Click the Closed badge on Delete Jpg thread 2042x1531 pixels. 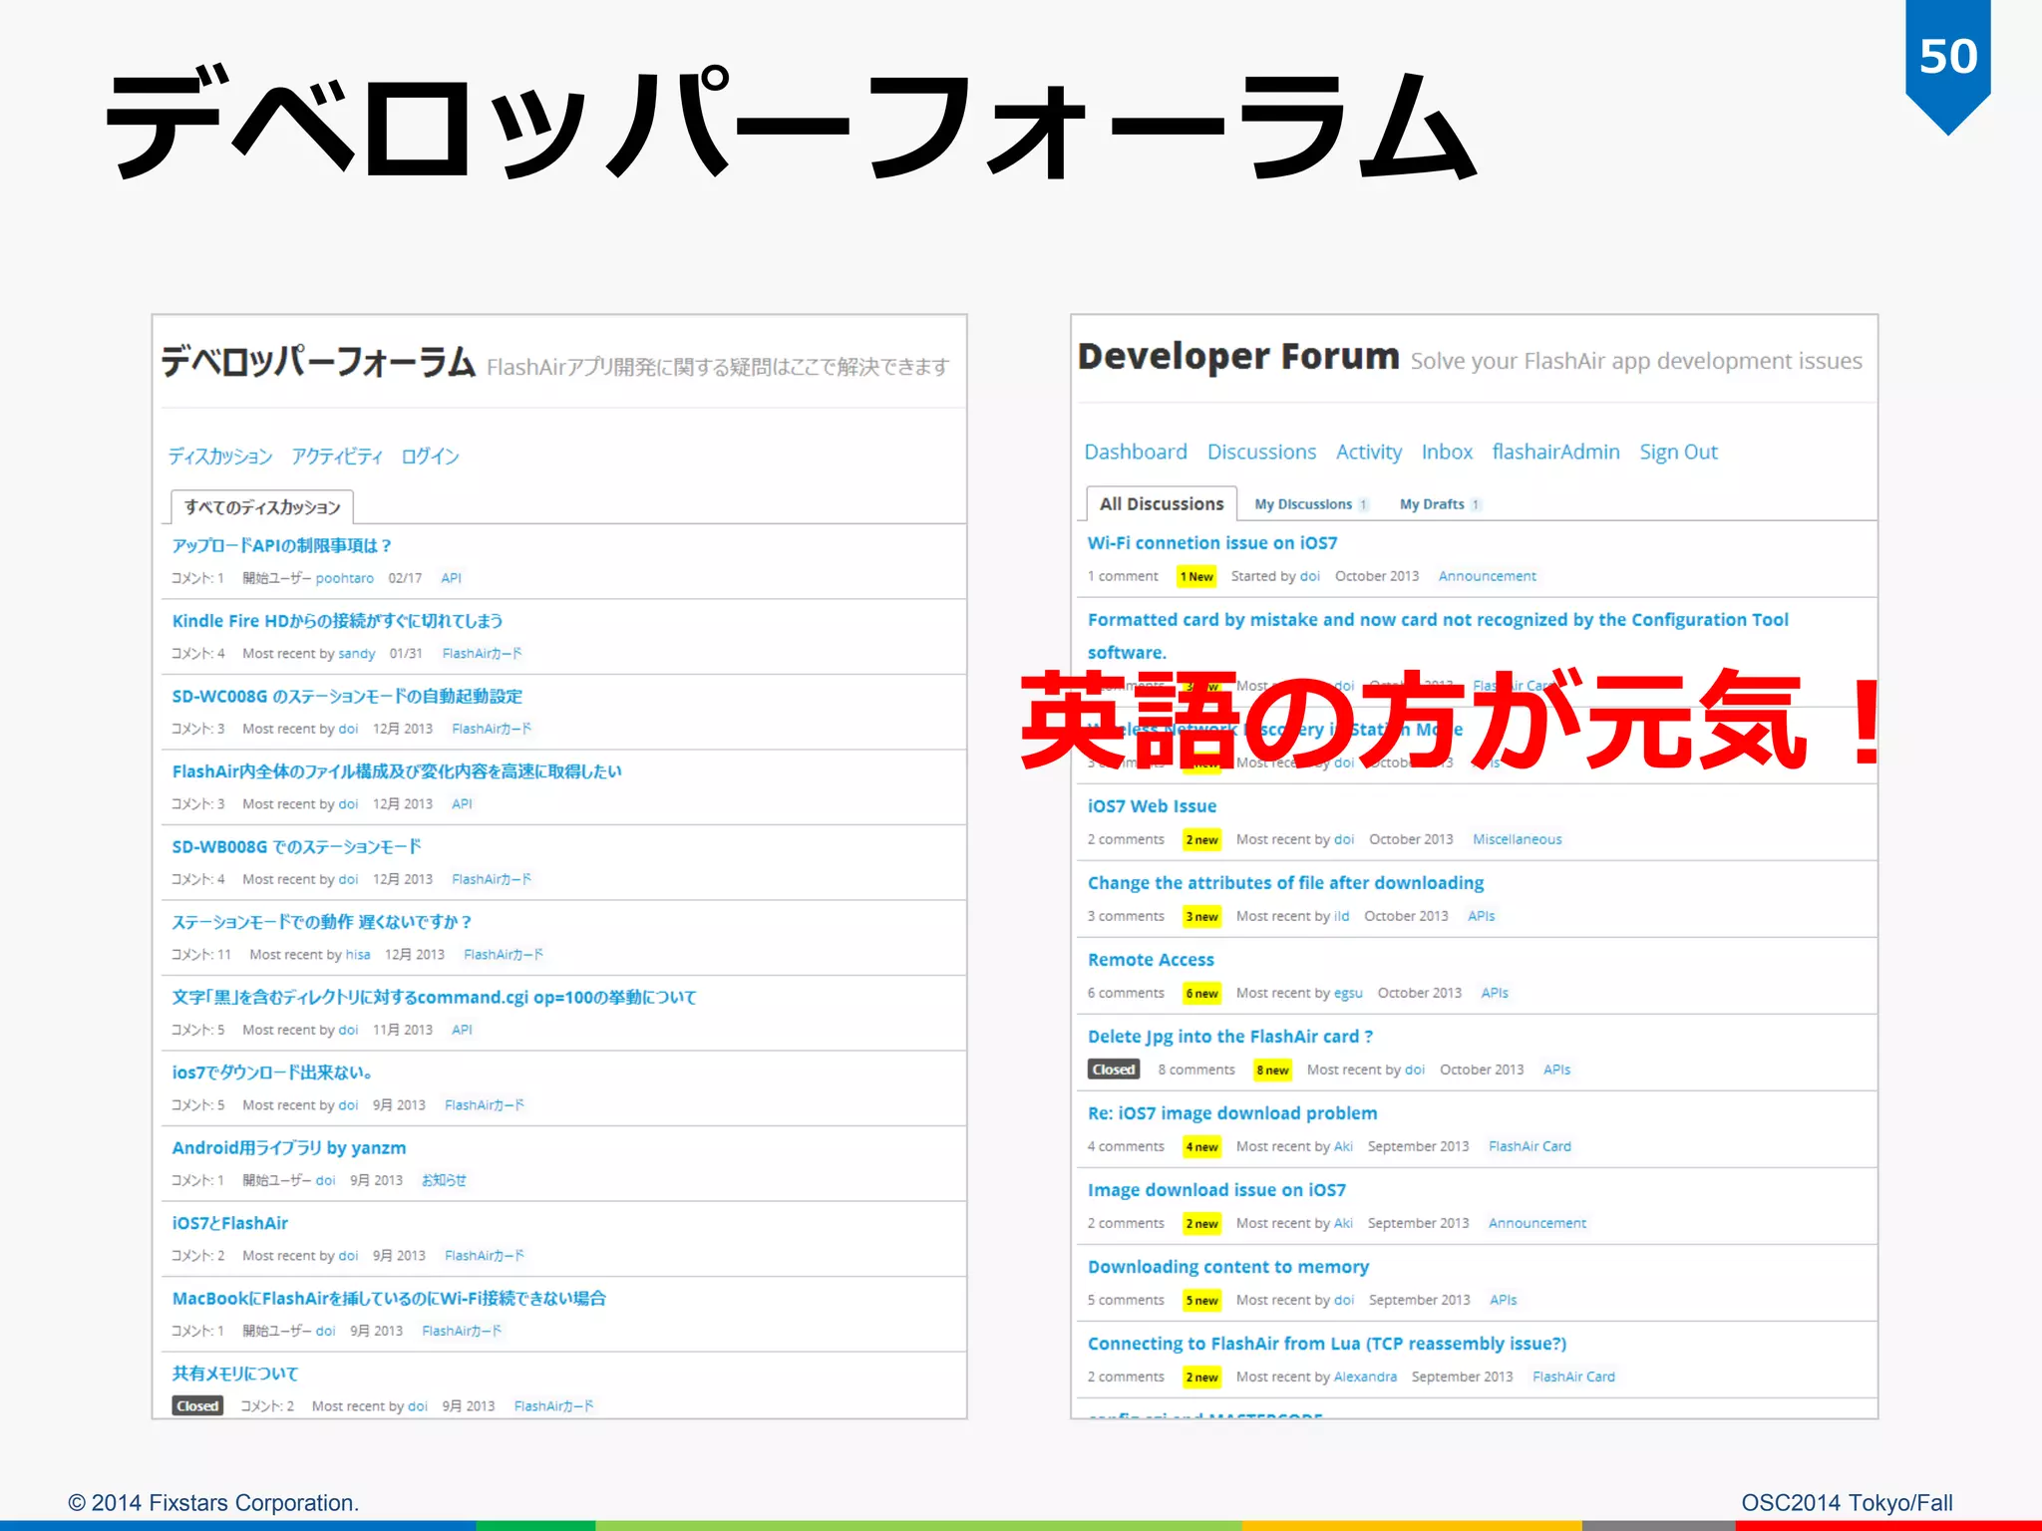coord(1113,1070)
